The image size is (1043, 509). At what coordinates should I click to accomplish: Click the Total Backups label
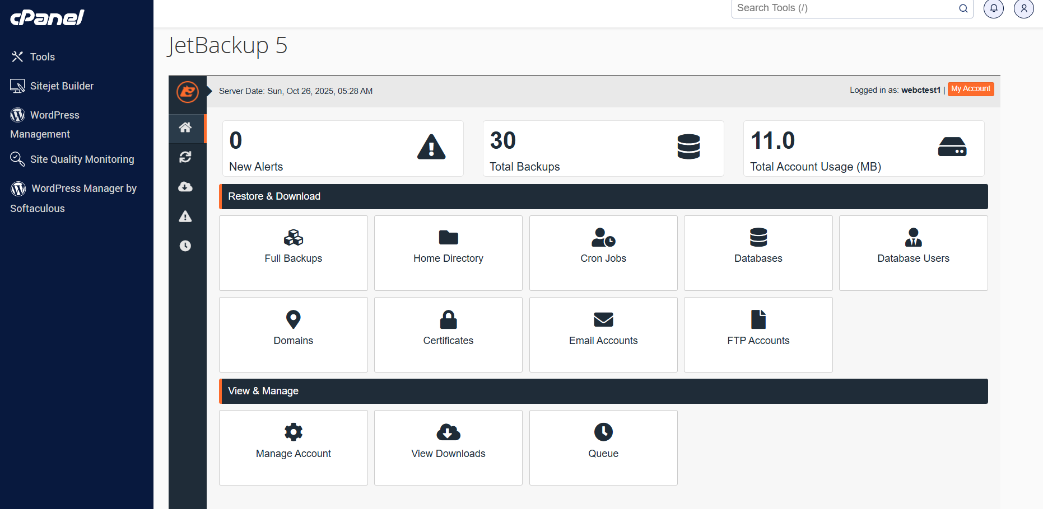[525, 167]
